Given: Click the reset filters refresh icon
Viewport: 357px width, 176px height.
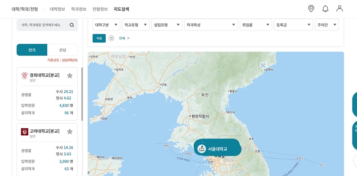Looking at the screenshot, I should [x=111, y=38].
